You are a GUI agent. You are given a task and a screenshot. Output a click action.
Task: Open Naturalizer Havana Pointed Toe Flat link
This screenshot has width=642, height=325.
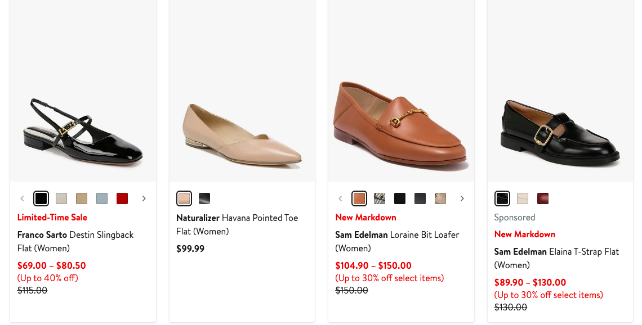pyautogui.click(x=237, y=224)
